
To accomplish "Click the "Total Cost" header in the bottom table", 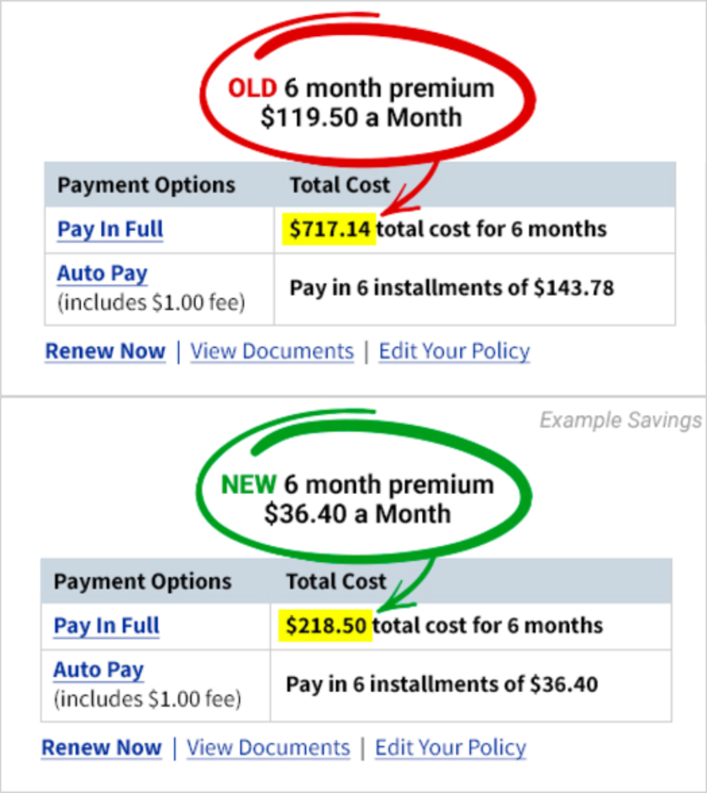I will click(x=336, y=581).
